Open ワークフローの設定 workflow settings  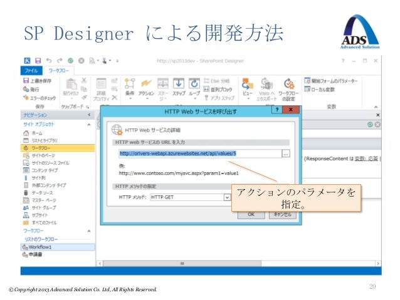288,90
